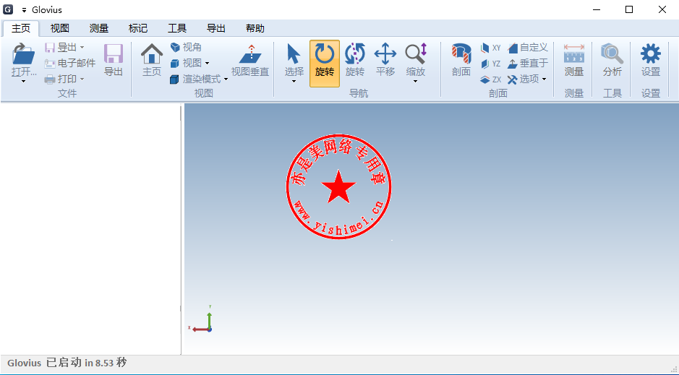Activate the 缩放 zoom tool
Viewport: 679px width, 375px height.
click(416, 53)
